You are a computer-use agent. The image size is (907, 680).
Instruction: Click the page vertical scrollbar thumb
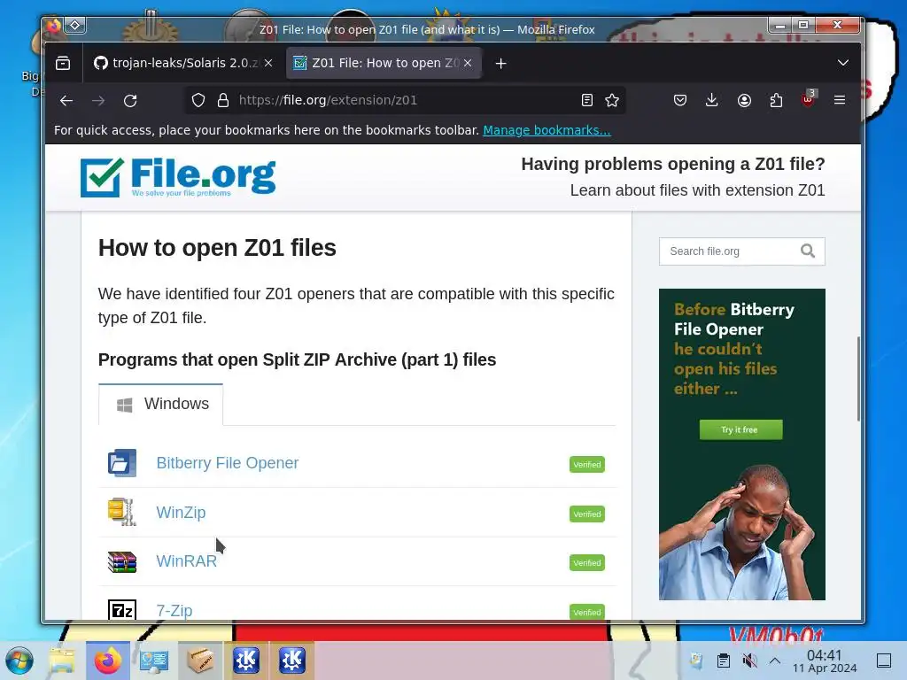(858, 379)
